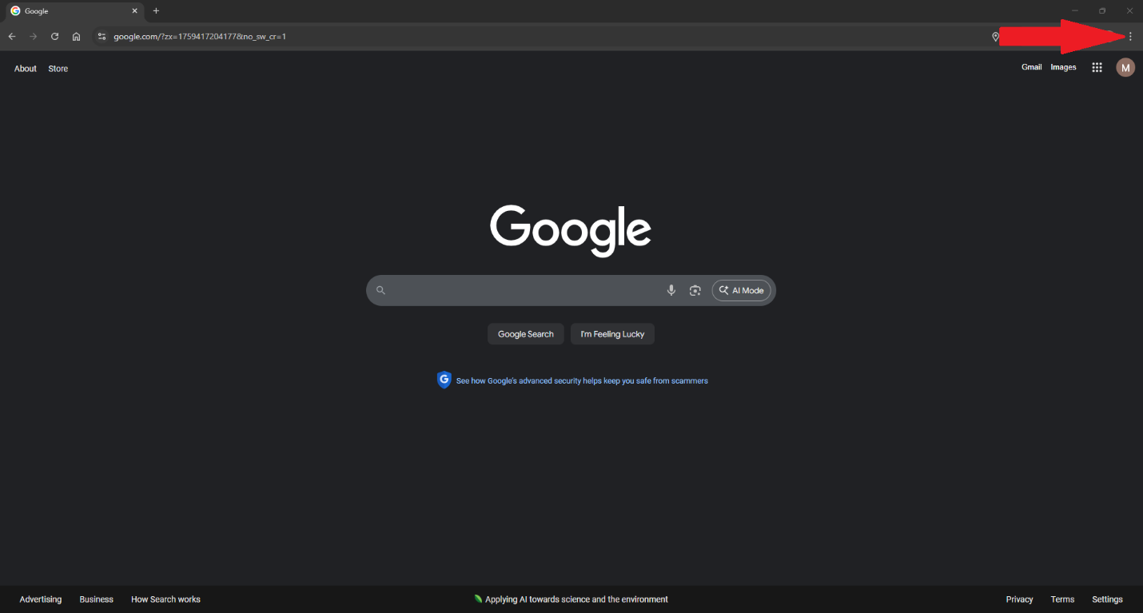
Task: Open the Chrome three-dot menu
Action: coord(1130,37)
